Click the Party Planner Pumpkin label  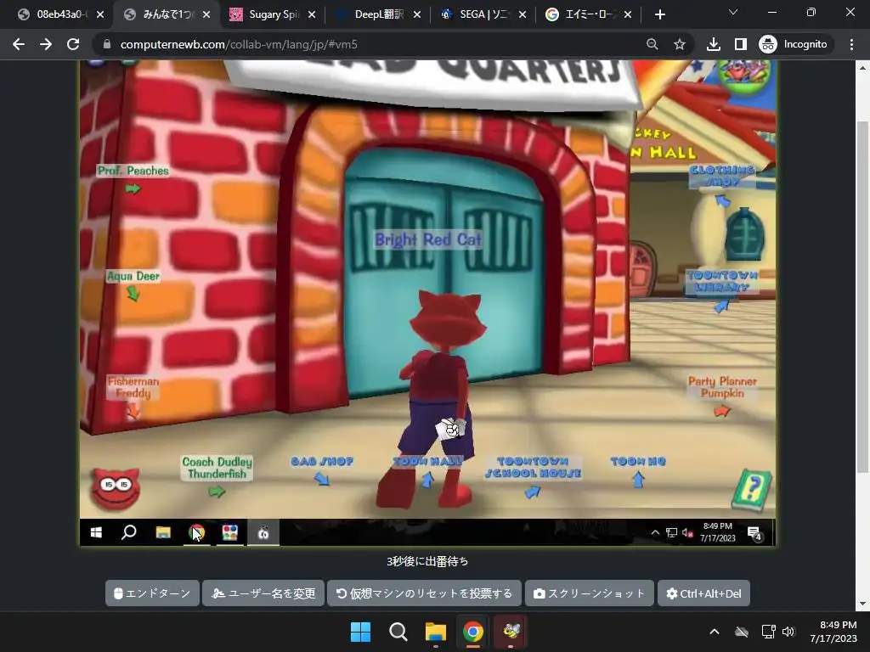(x=722, y=387)
